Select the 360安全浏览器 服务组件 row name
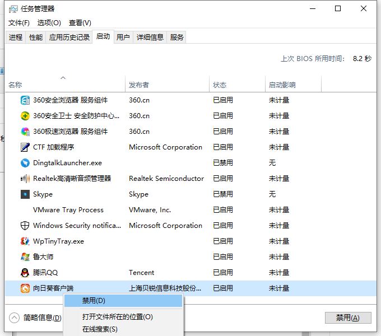The height and width of the screenshot is (336, 381). click(x=70, y=100)
